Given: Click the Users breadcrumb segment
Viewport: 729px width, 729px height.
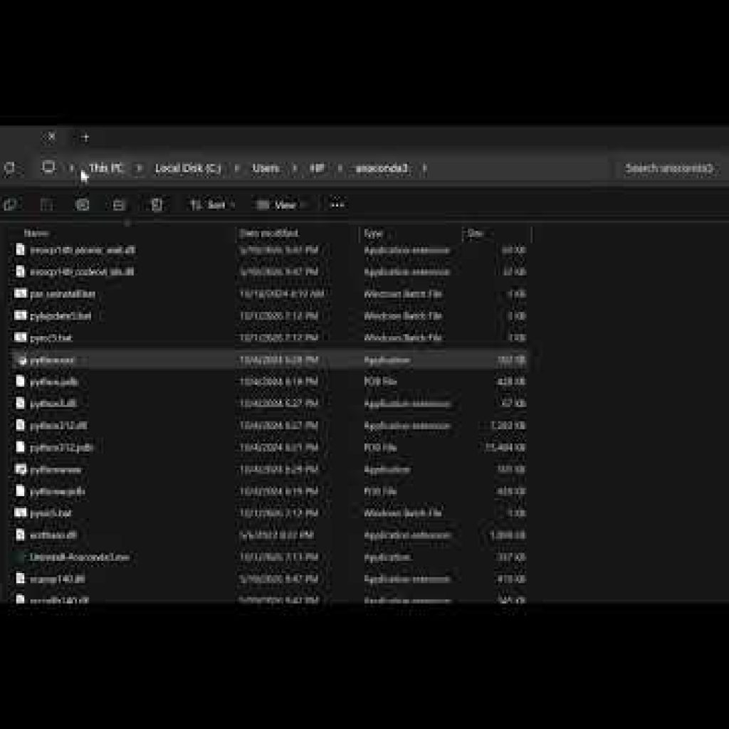Looking at the screenshot, I should [x=266, y=168].
